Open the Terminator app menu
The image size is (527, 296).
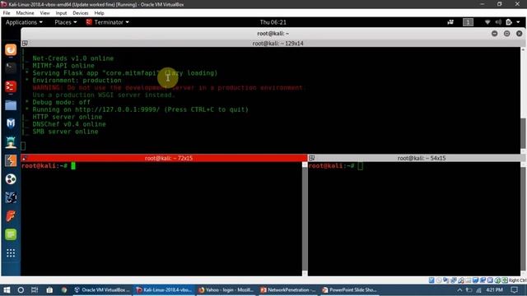[x=108, y=22]
